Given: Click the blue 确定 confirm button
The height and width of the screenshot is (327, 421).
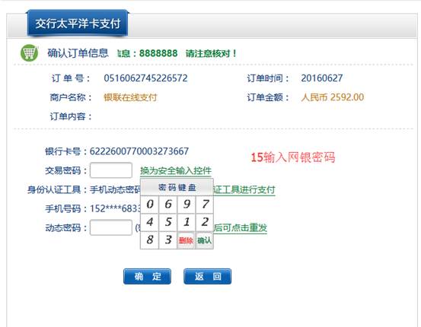Looking at the screenshot, I should [147, 276].
